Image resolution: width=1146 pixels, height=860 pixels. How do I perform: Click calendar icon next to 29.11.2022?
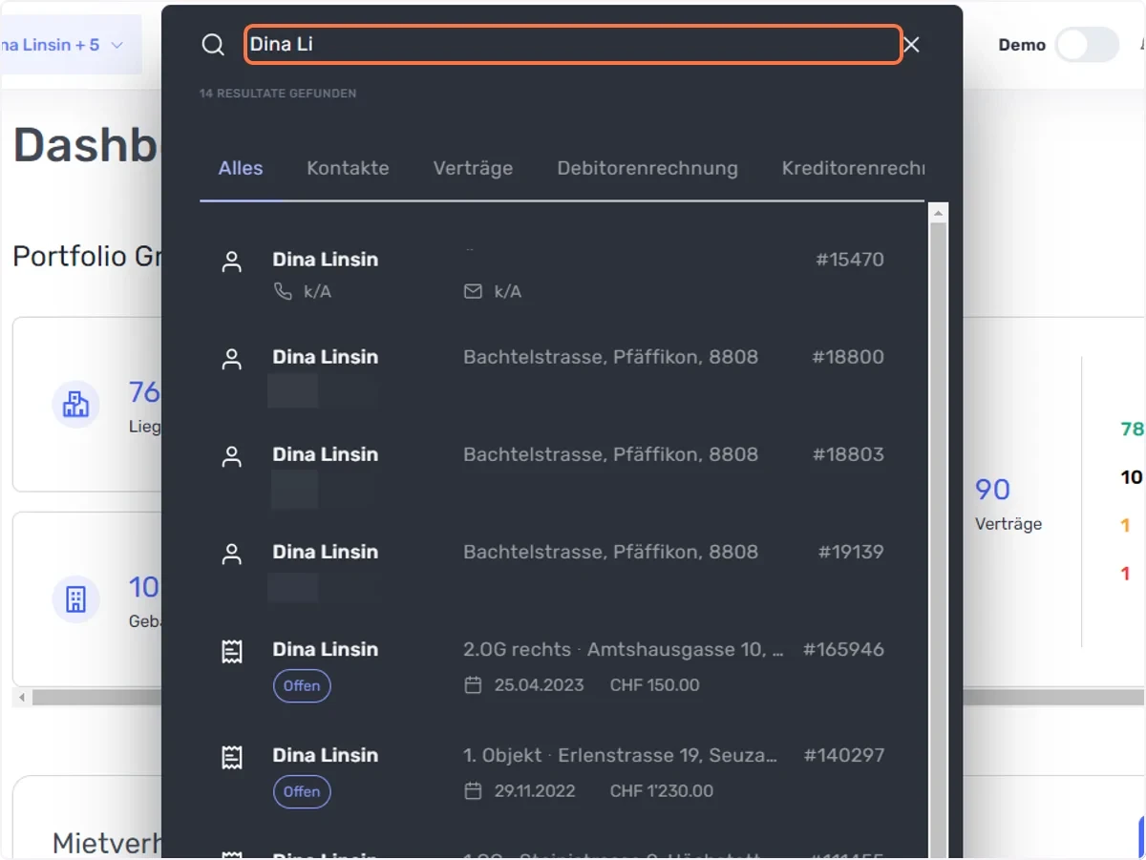click(x=473, y=791)
